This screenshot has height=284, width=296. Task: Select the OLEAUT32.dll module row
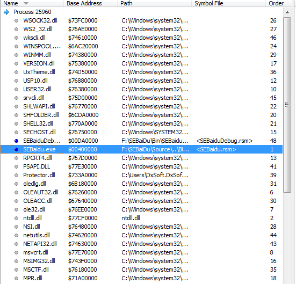142,192
